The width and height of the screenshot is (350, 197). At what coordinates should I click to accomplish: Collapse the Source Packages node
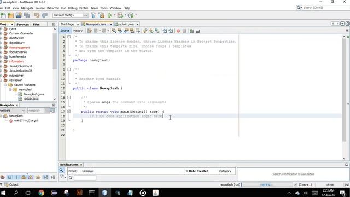(5, 85)
